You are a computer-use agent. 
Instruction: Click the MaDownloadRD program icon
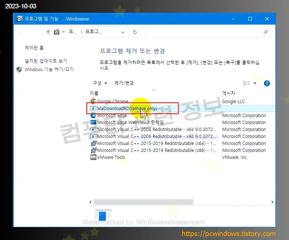pos(93,108)
